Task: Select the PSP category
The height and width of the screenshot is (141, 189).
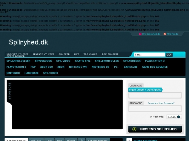Action: pyautogui.click(x=33, y=67)
